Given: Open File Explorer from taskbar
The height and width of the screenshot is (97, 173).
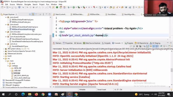Looking at the screenshot, I should click(30, 94).
